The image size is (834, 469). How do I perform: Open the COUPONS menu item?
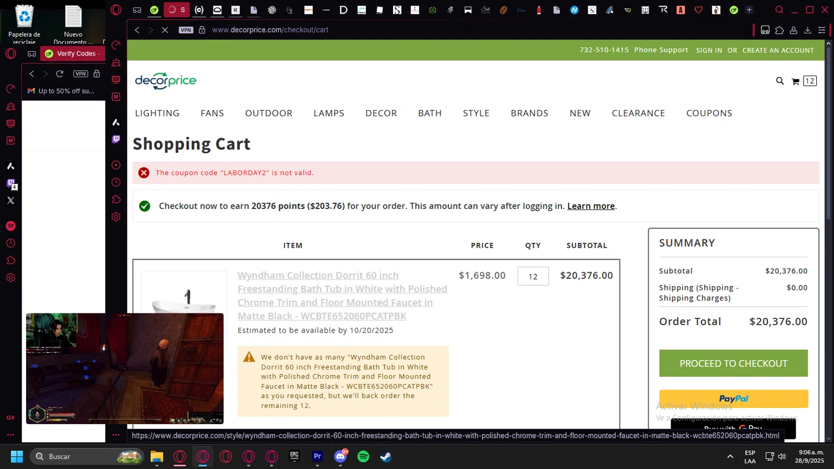click(x=709, y=113)
